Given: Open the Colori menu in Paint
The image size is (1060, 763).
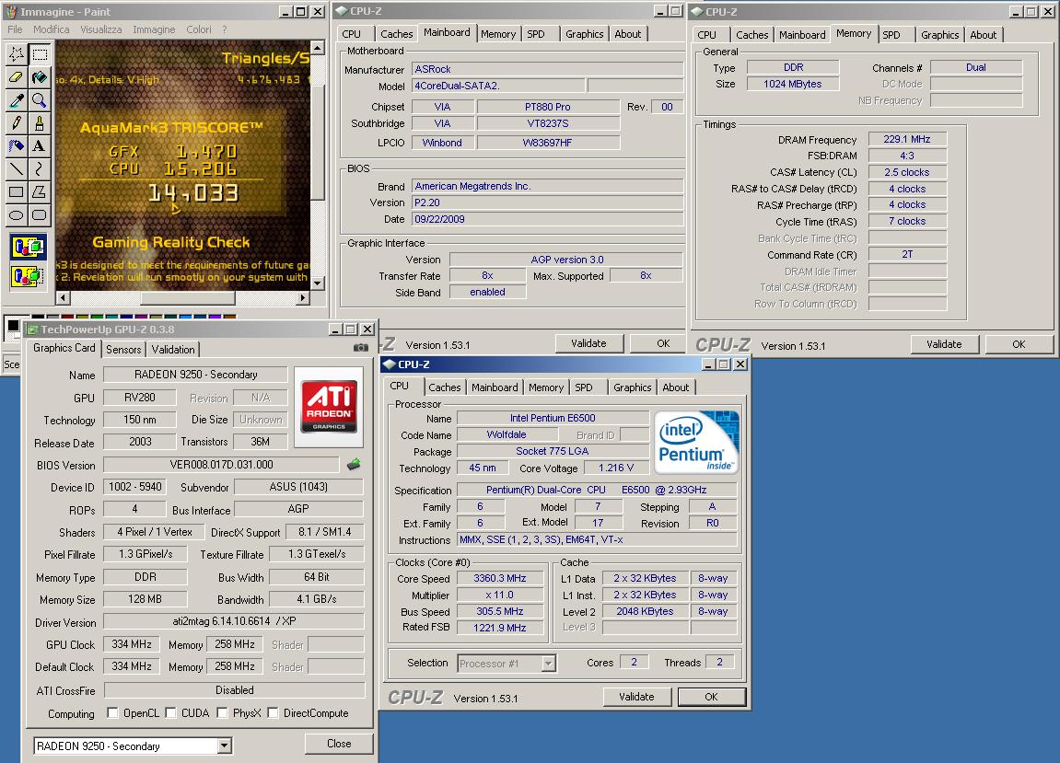Looking at the screenshot, I should [x=199, y=29].
